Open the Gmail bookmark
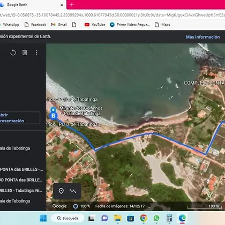Image resolution: width=225 pixels, height=225 pixels. (x=59, y=25)
